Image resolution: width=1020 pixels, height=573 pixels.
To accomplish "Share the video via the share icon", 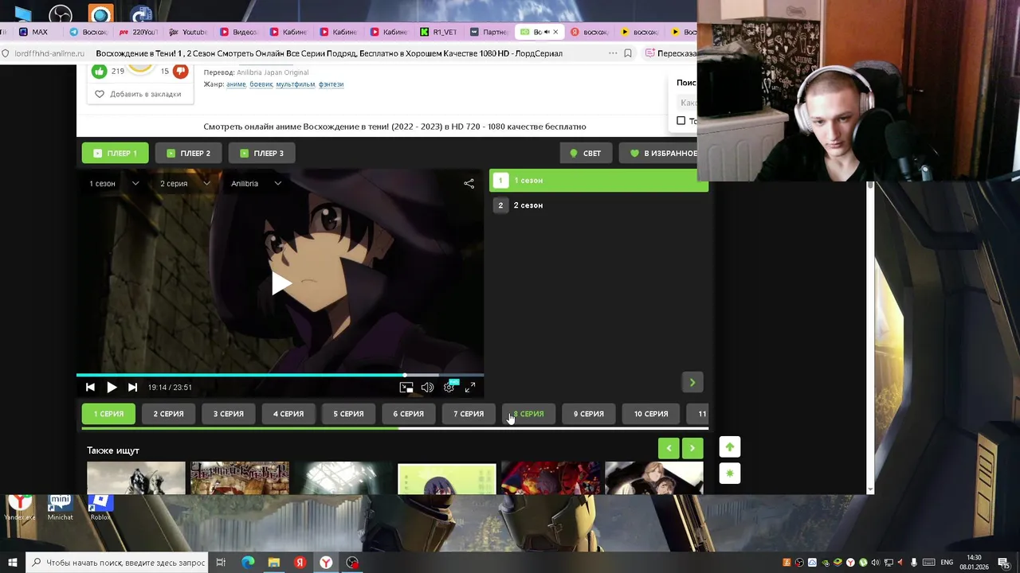I will 469,183.
